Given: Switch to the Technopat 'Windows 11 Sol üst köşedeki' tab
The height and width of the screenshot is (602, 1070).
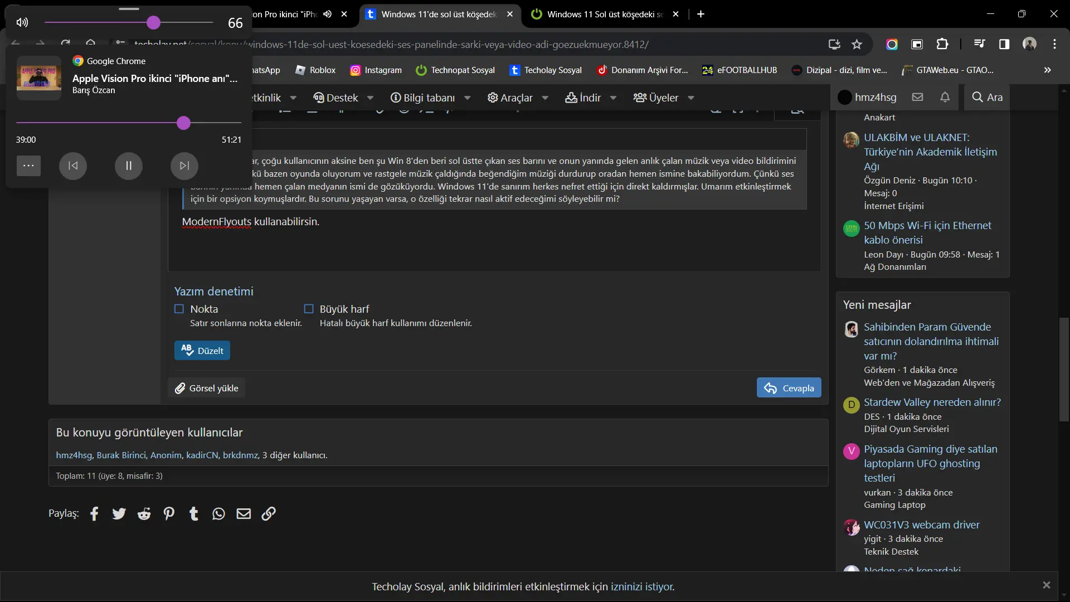Looking at the screenshot, I should pyautogui.click(x=605, y=14).
